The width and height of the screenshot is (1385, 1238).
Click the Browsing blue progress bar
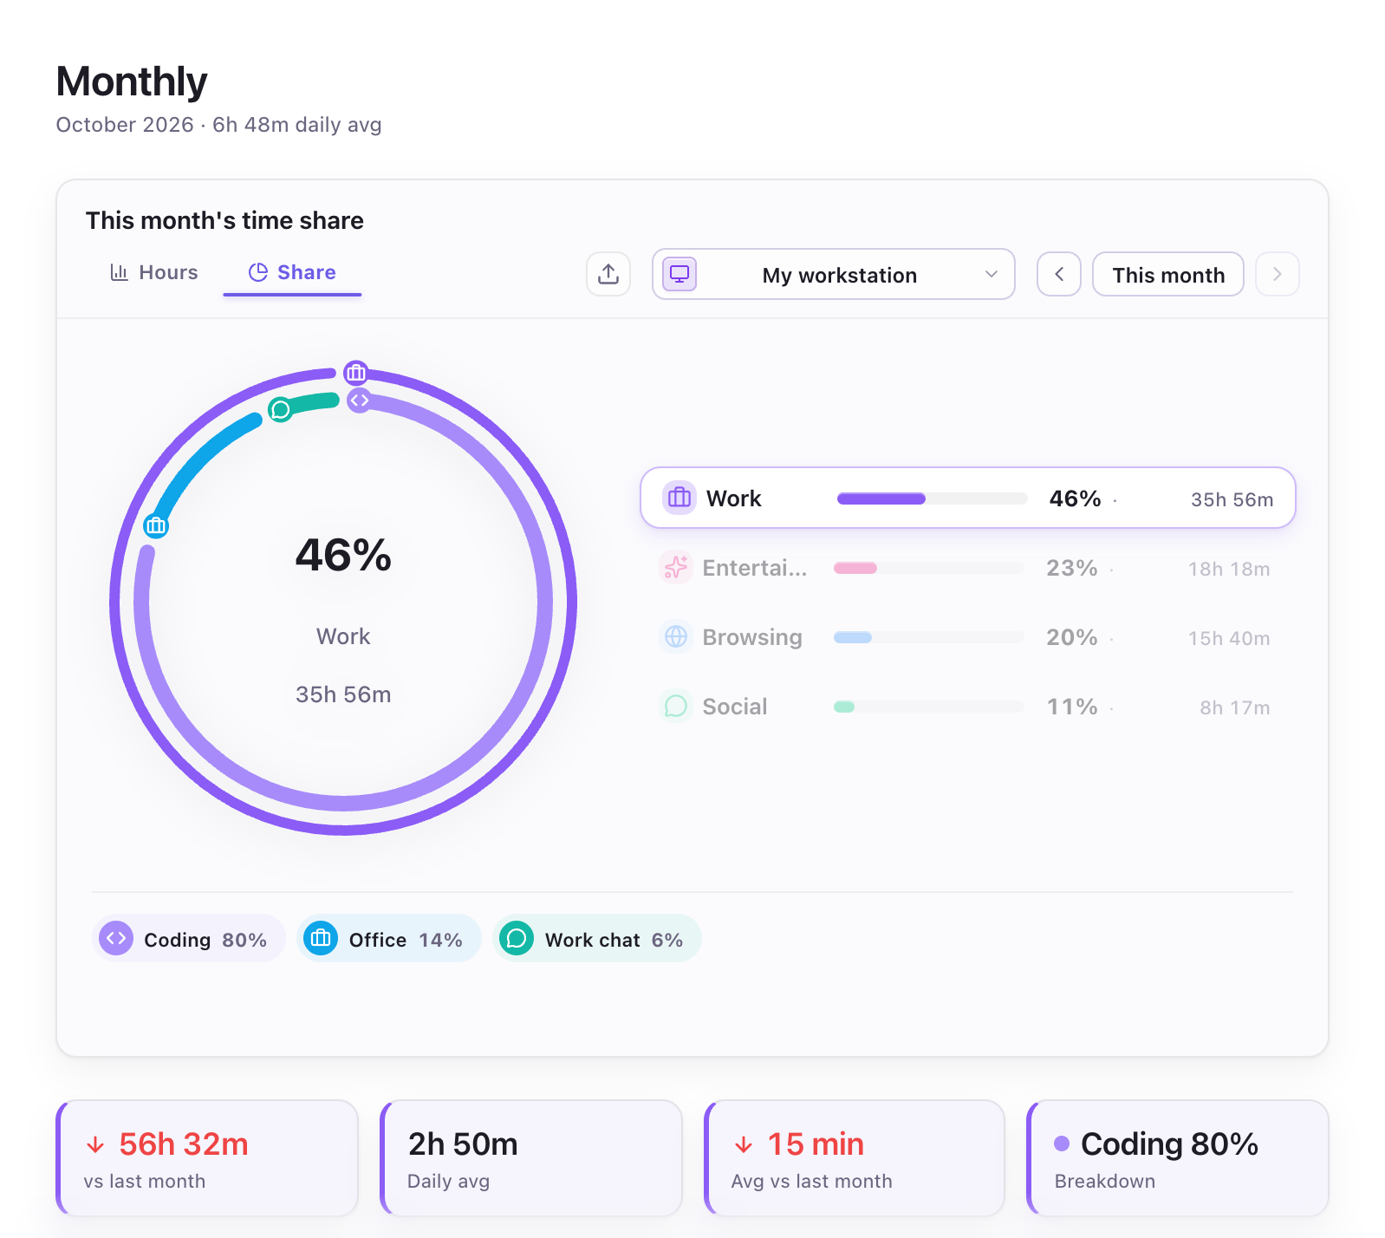pyautogui.click(x=928, y=637)
